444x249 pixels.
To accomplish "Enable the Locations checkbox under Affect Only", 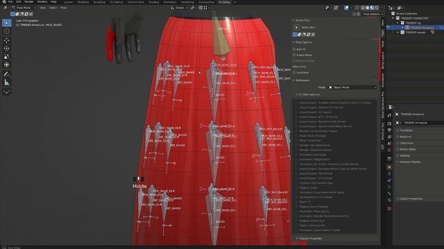I will tap(294, 73).
